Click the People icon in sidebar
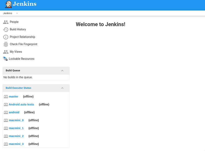Screen dimensions: 205x151 point(6,22)
